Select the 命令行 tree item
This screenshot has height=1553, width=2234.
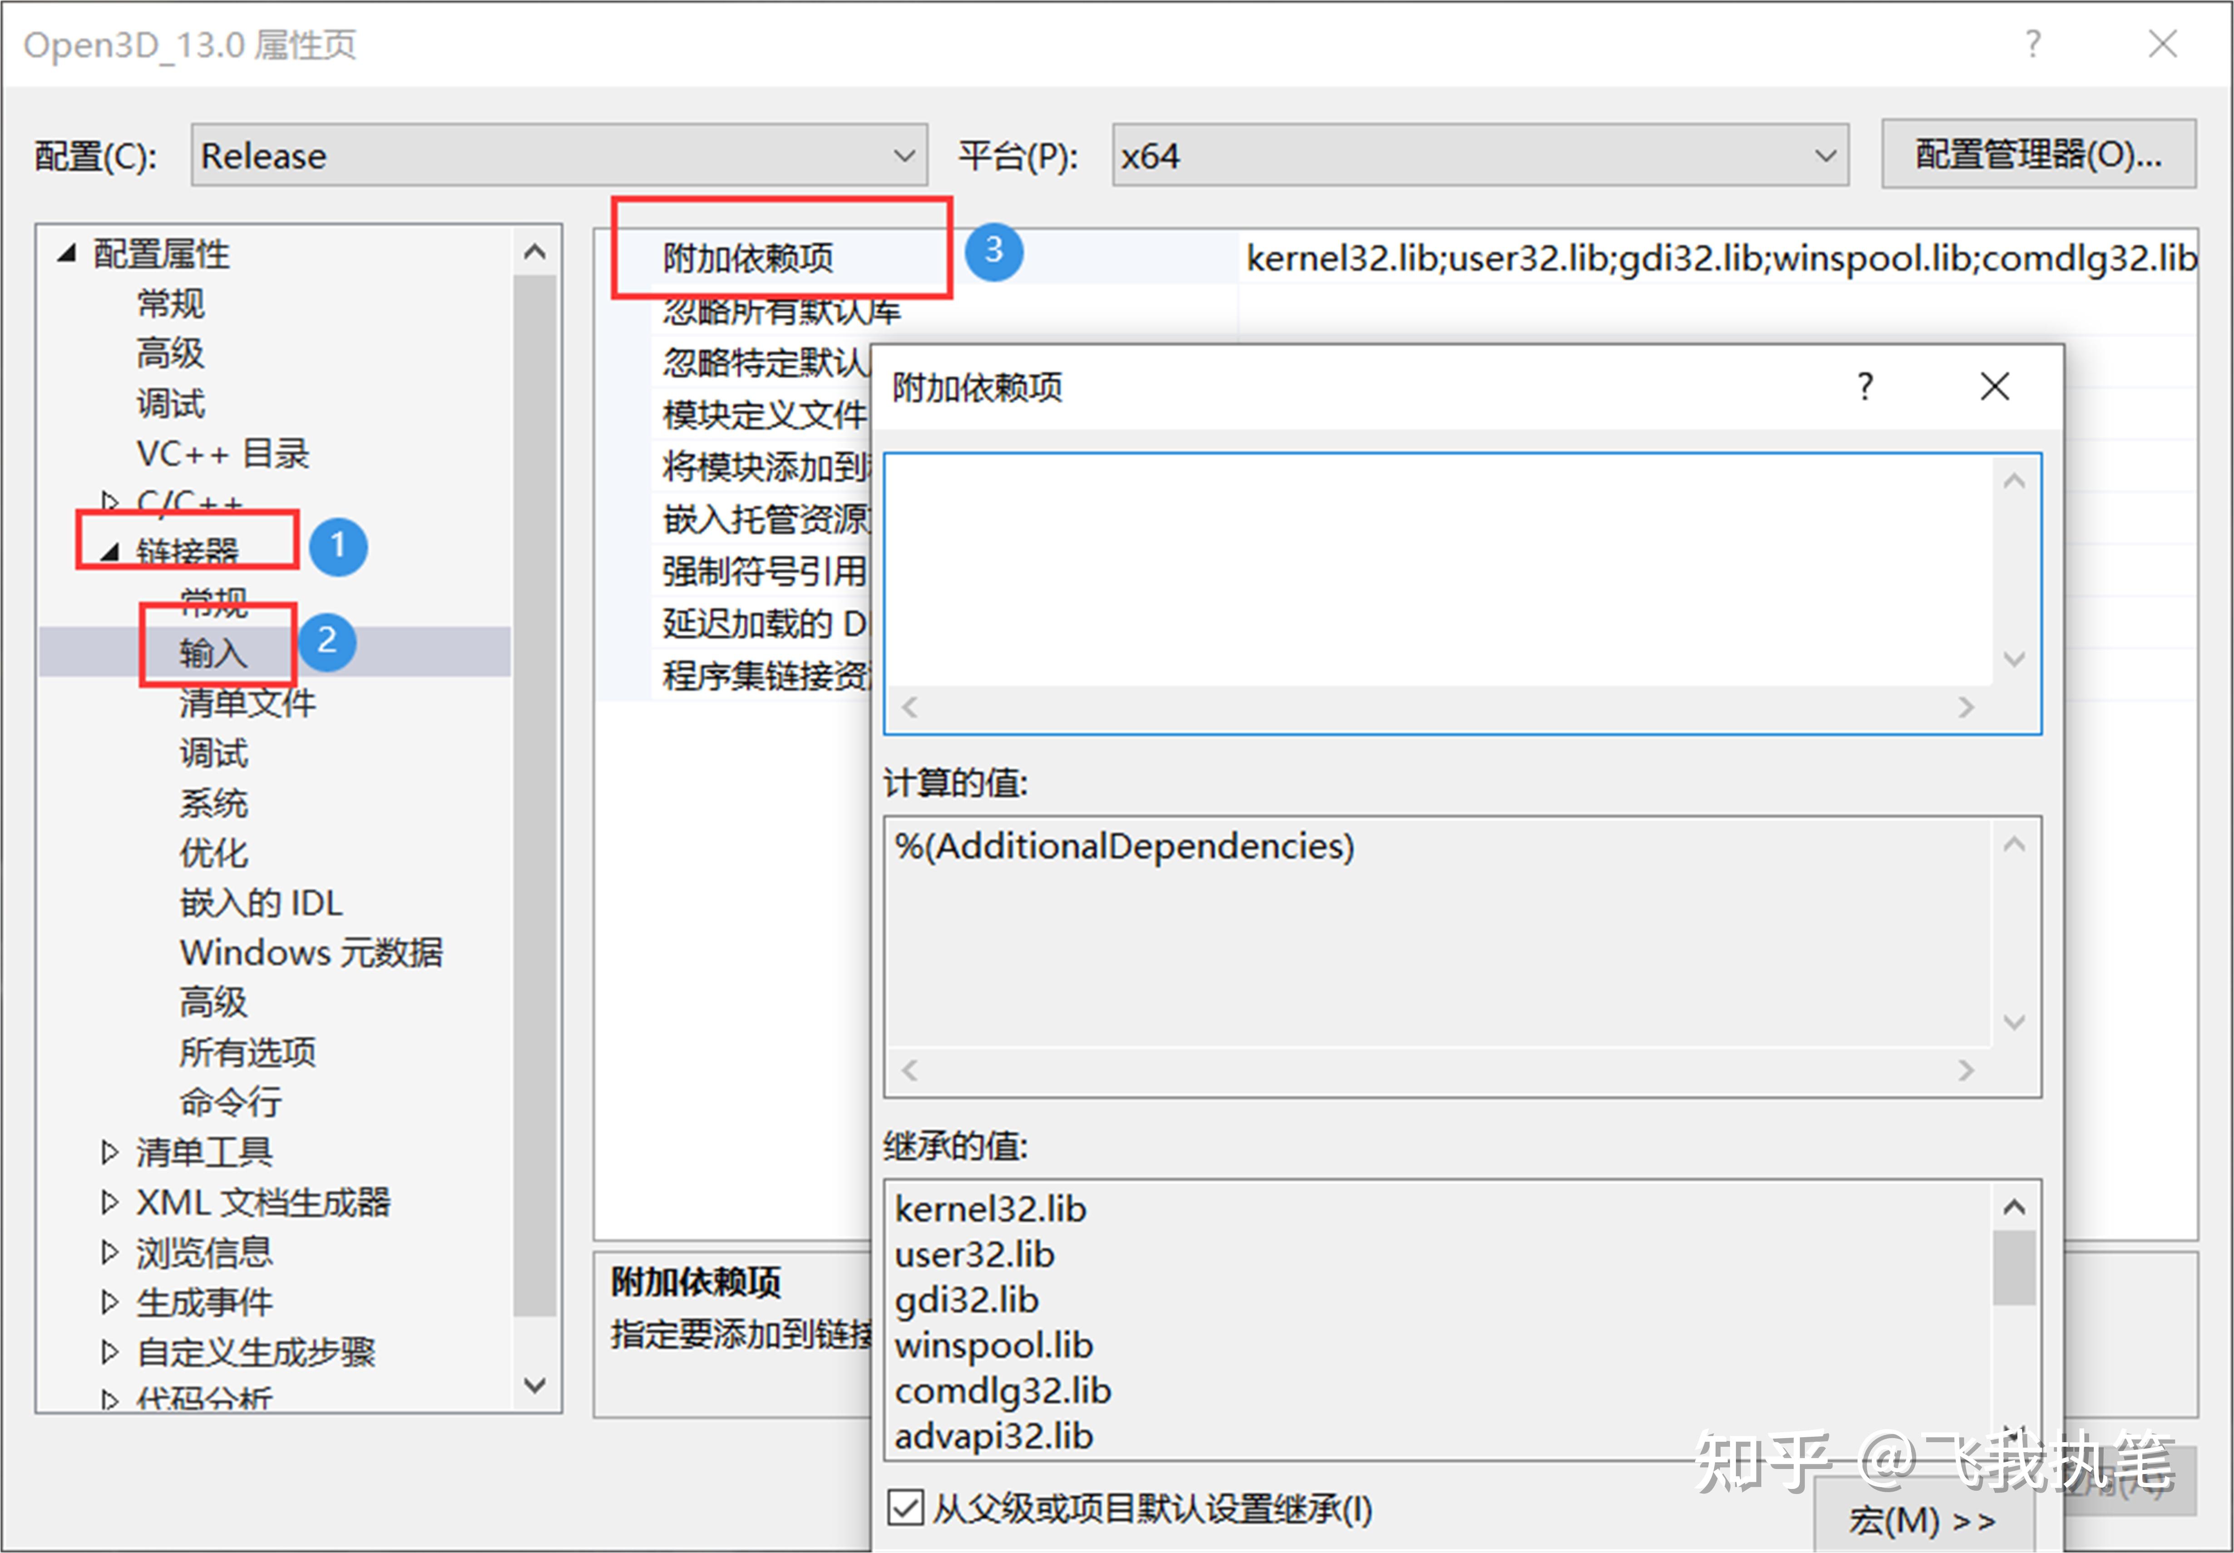tap(230, 1102)
